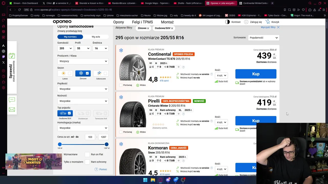Toggle the Kontrast half-circle icon
Viewport: 328px width, 184px height.
click(227, 22)
